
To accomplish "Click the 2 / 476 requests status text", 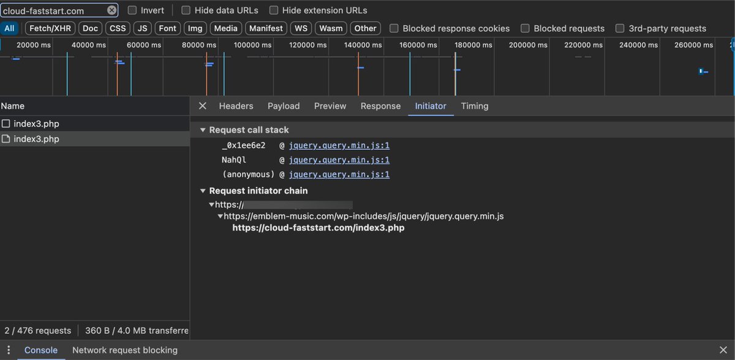I will click(x=38, y=331).
